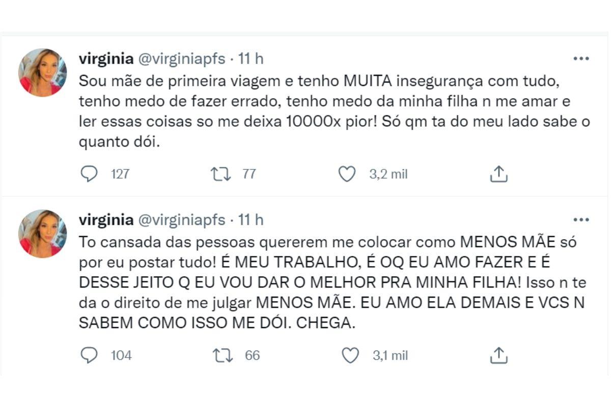Like the first tweet with 3,2 mil likes
The height and width of the screenshot is (407, 611).
click(347, 175)
